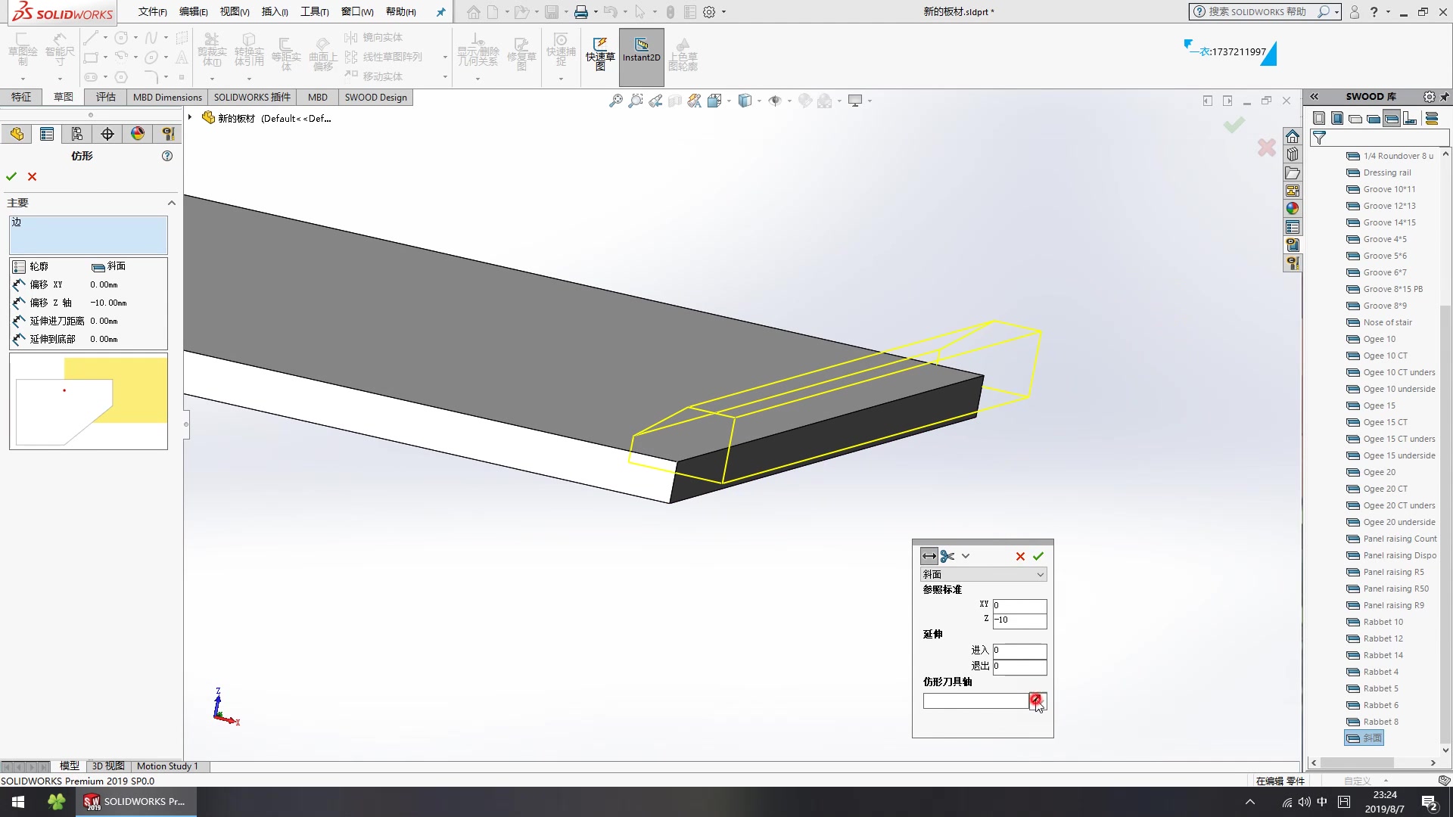Image resolution: width=1453 pixels, height=817 pixels.
Task: Click the SWOOD Design tab
Action: coord(376,97)
